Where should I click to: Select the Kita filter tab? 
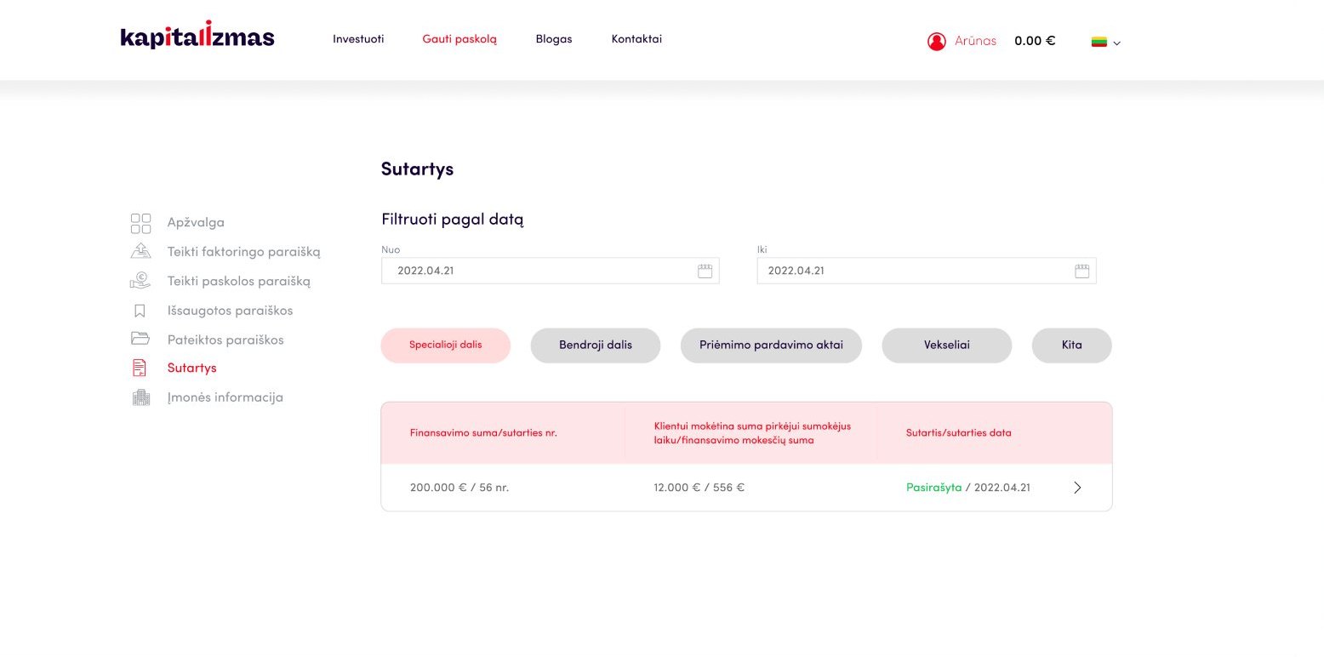tap(1072, 346)
